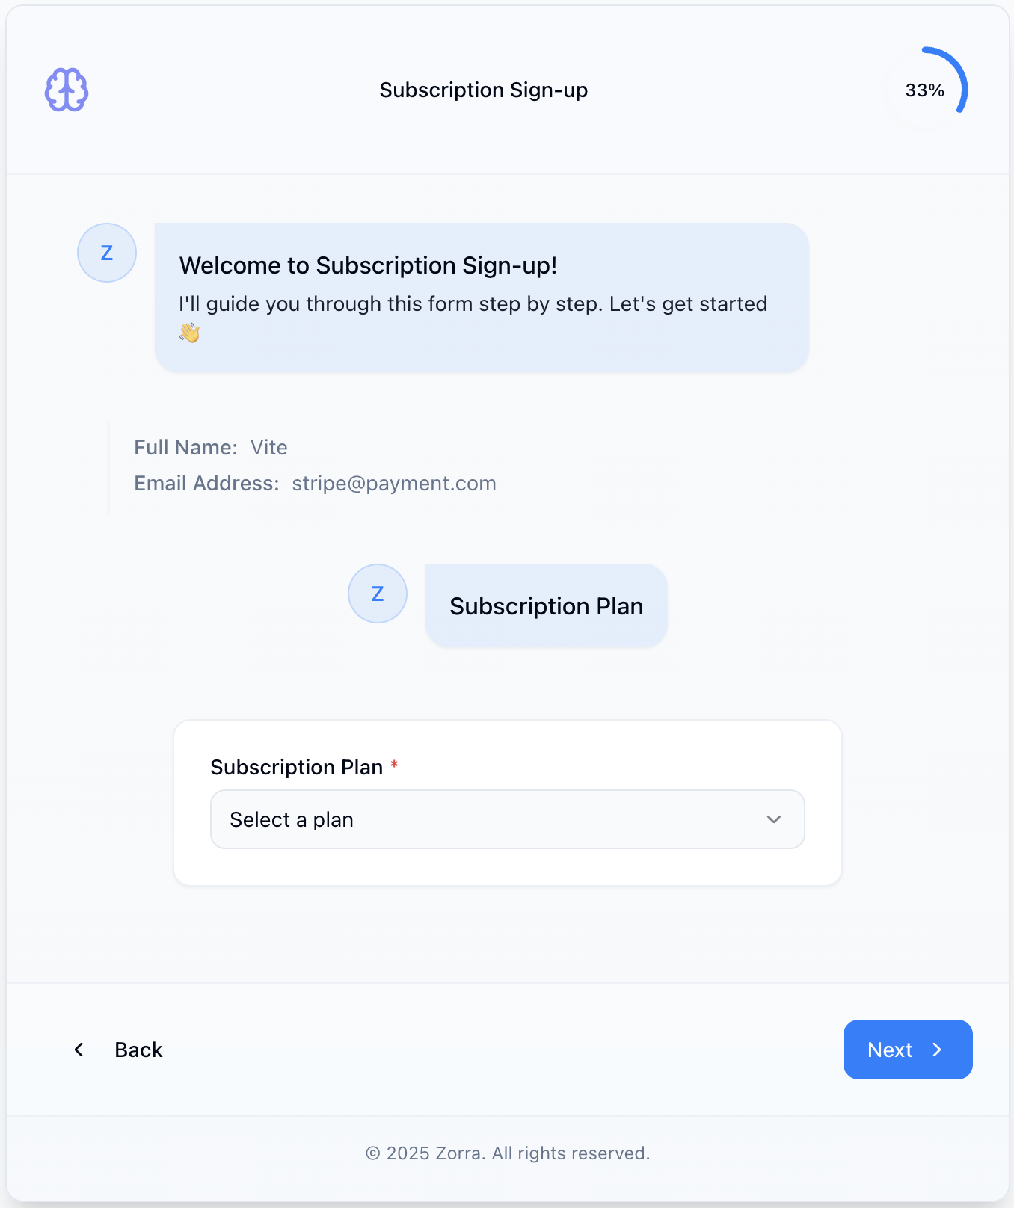Click the Z avatar beside Subscription Plan bubble
This screenshot has height=1208, width=1014.
click(x=378, y=594)
